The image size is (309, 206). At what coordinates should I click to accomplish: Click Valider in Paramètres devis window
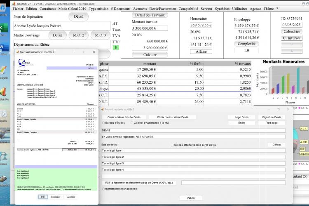click(191, 198)
